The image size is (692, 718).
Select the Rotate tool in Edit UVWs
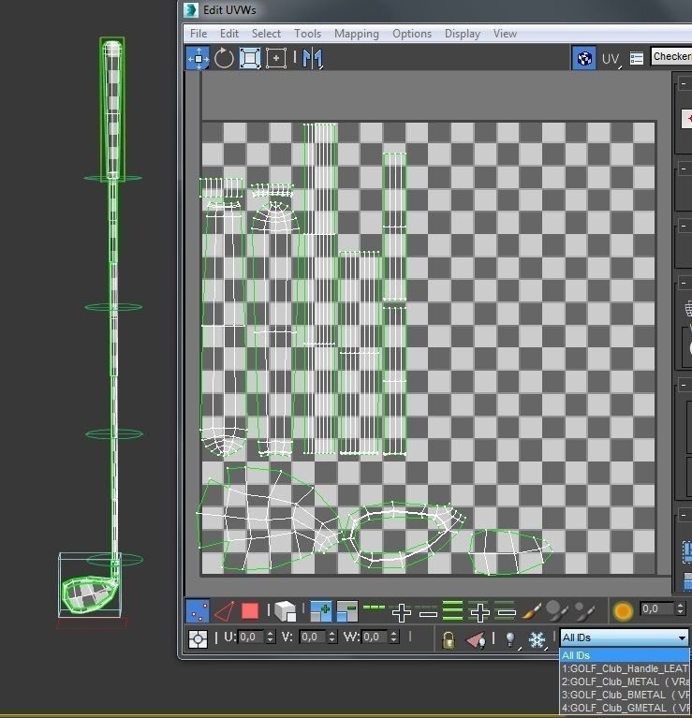(224, 58)
